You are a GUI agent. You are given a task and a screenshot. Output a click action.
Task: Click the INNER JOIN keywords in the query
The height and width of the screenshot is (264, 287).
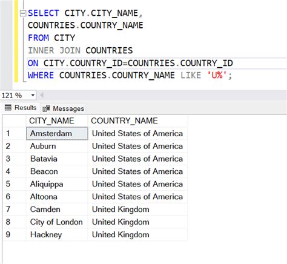coord(54,50)
